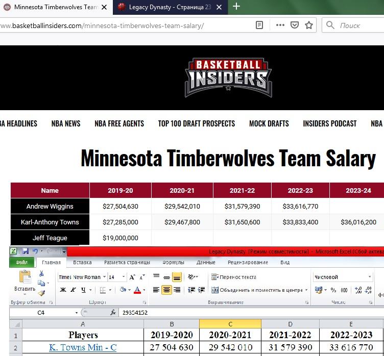Click the Cut scissors icon

tap(41, 274)
